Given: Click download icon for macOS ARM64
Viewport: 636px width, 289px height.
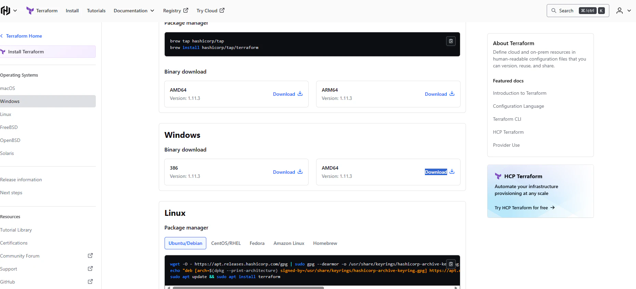Looking at the screenshot, I should (452, 93).
